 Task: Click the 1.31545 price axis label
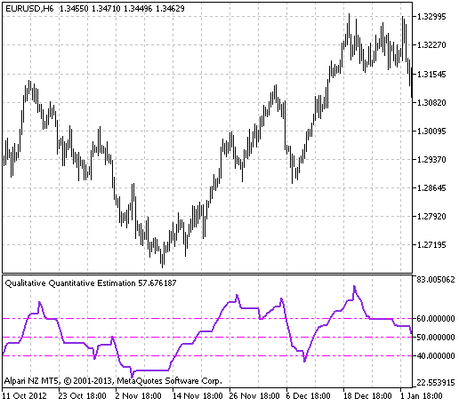tap(431, 75)
